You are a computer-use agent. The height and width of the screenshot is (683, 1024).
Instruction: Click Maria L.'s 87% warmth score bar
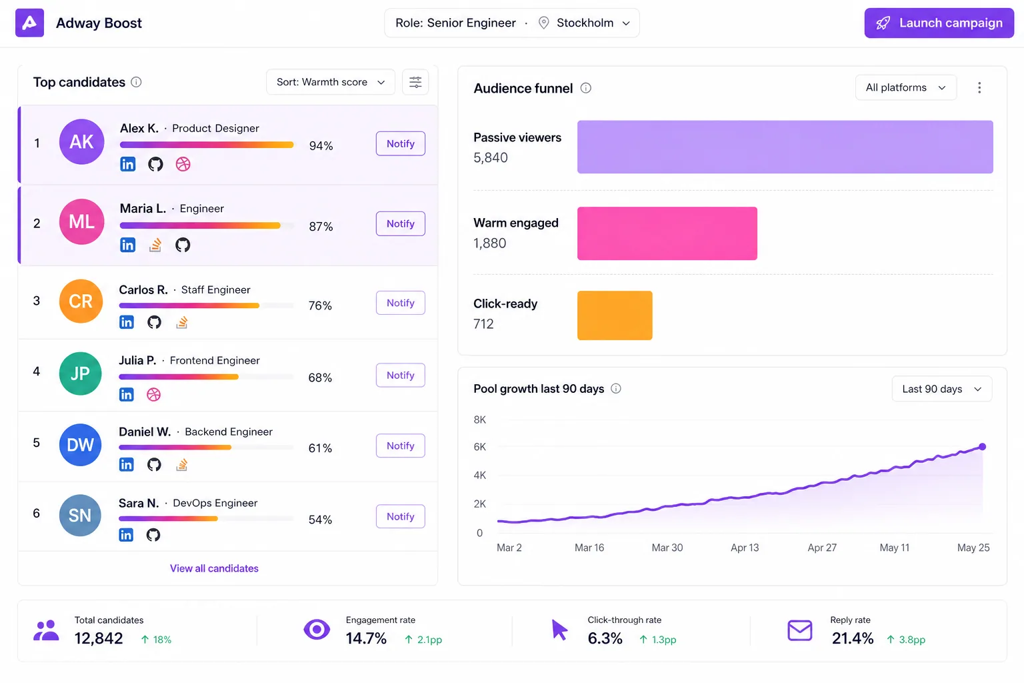(207, 225)
